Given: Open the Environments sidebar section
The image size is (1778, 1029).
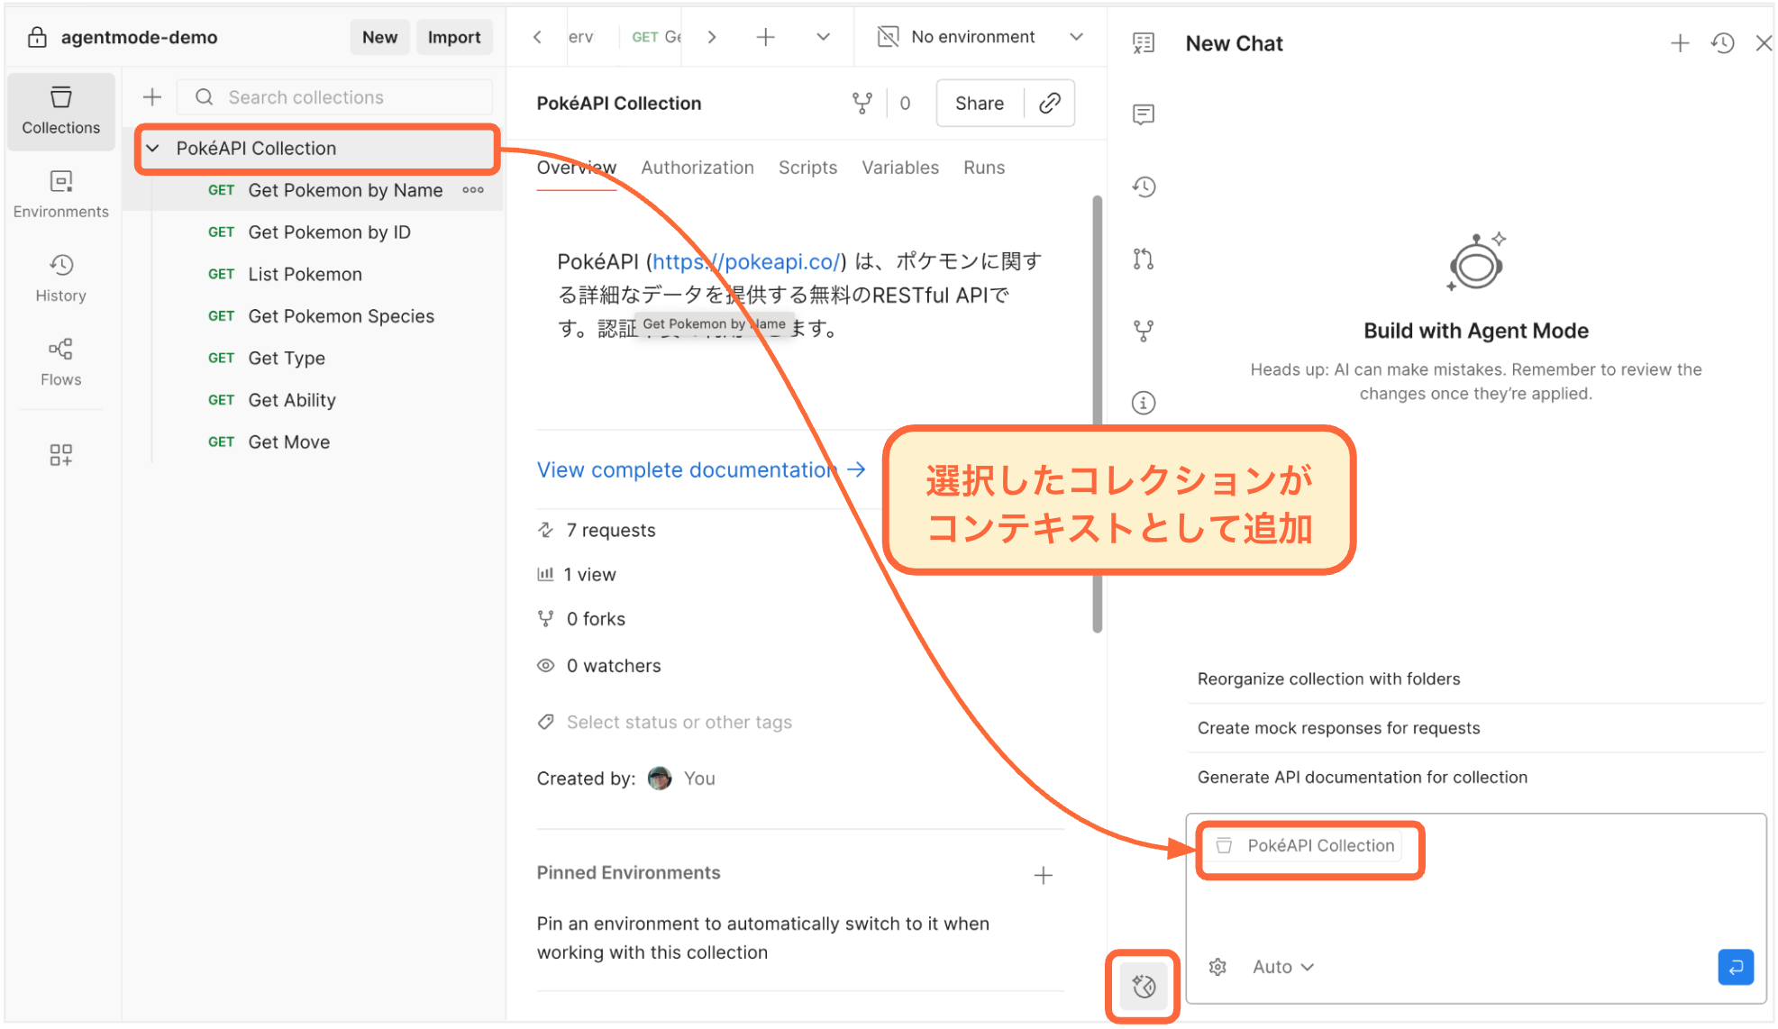Looking at the screenshot, I should click(60, 194).
